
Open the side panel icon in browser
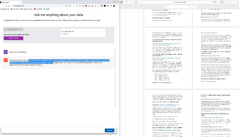click(111, 6)
